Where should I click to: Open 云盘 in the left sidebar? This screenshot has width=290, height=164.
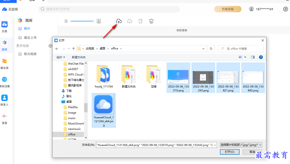click(x=5, y=27)
